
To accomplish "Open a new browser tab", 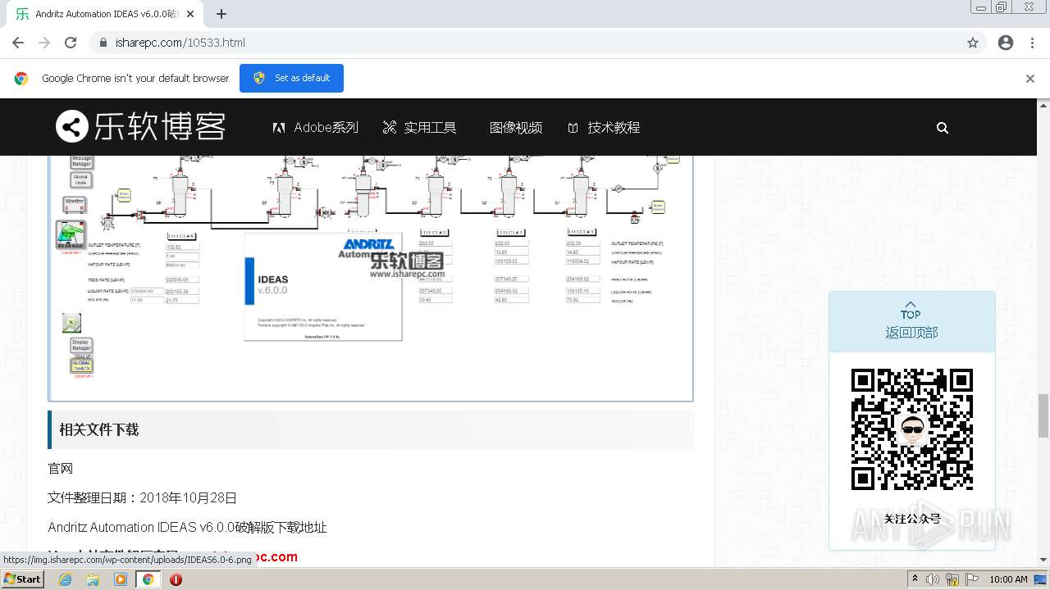I will click(x=221, y=14).
